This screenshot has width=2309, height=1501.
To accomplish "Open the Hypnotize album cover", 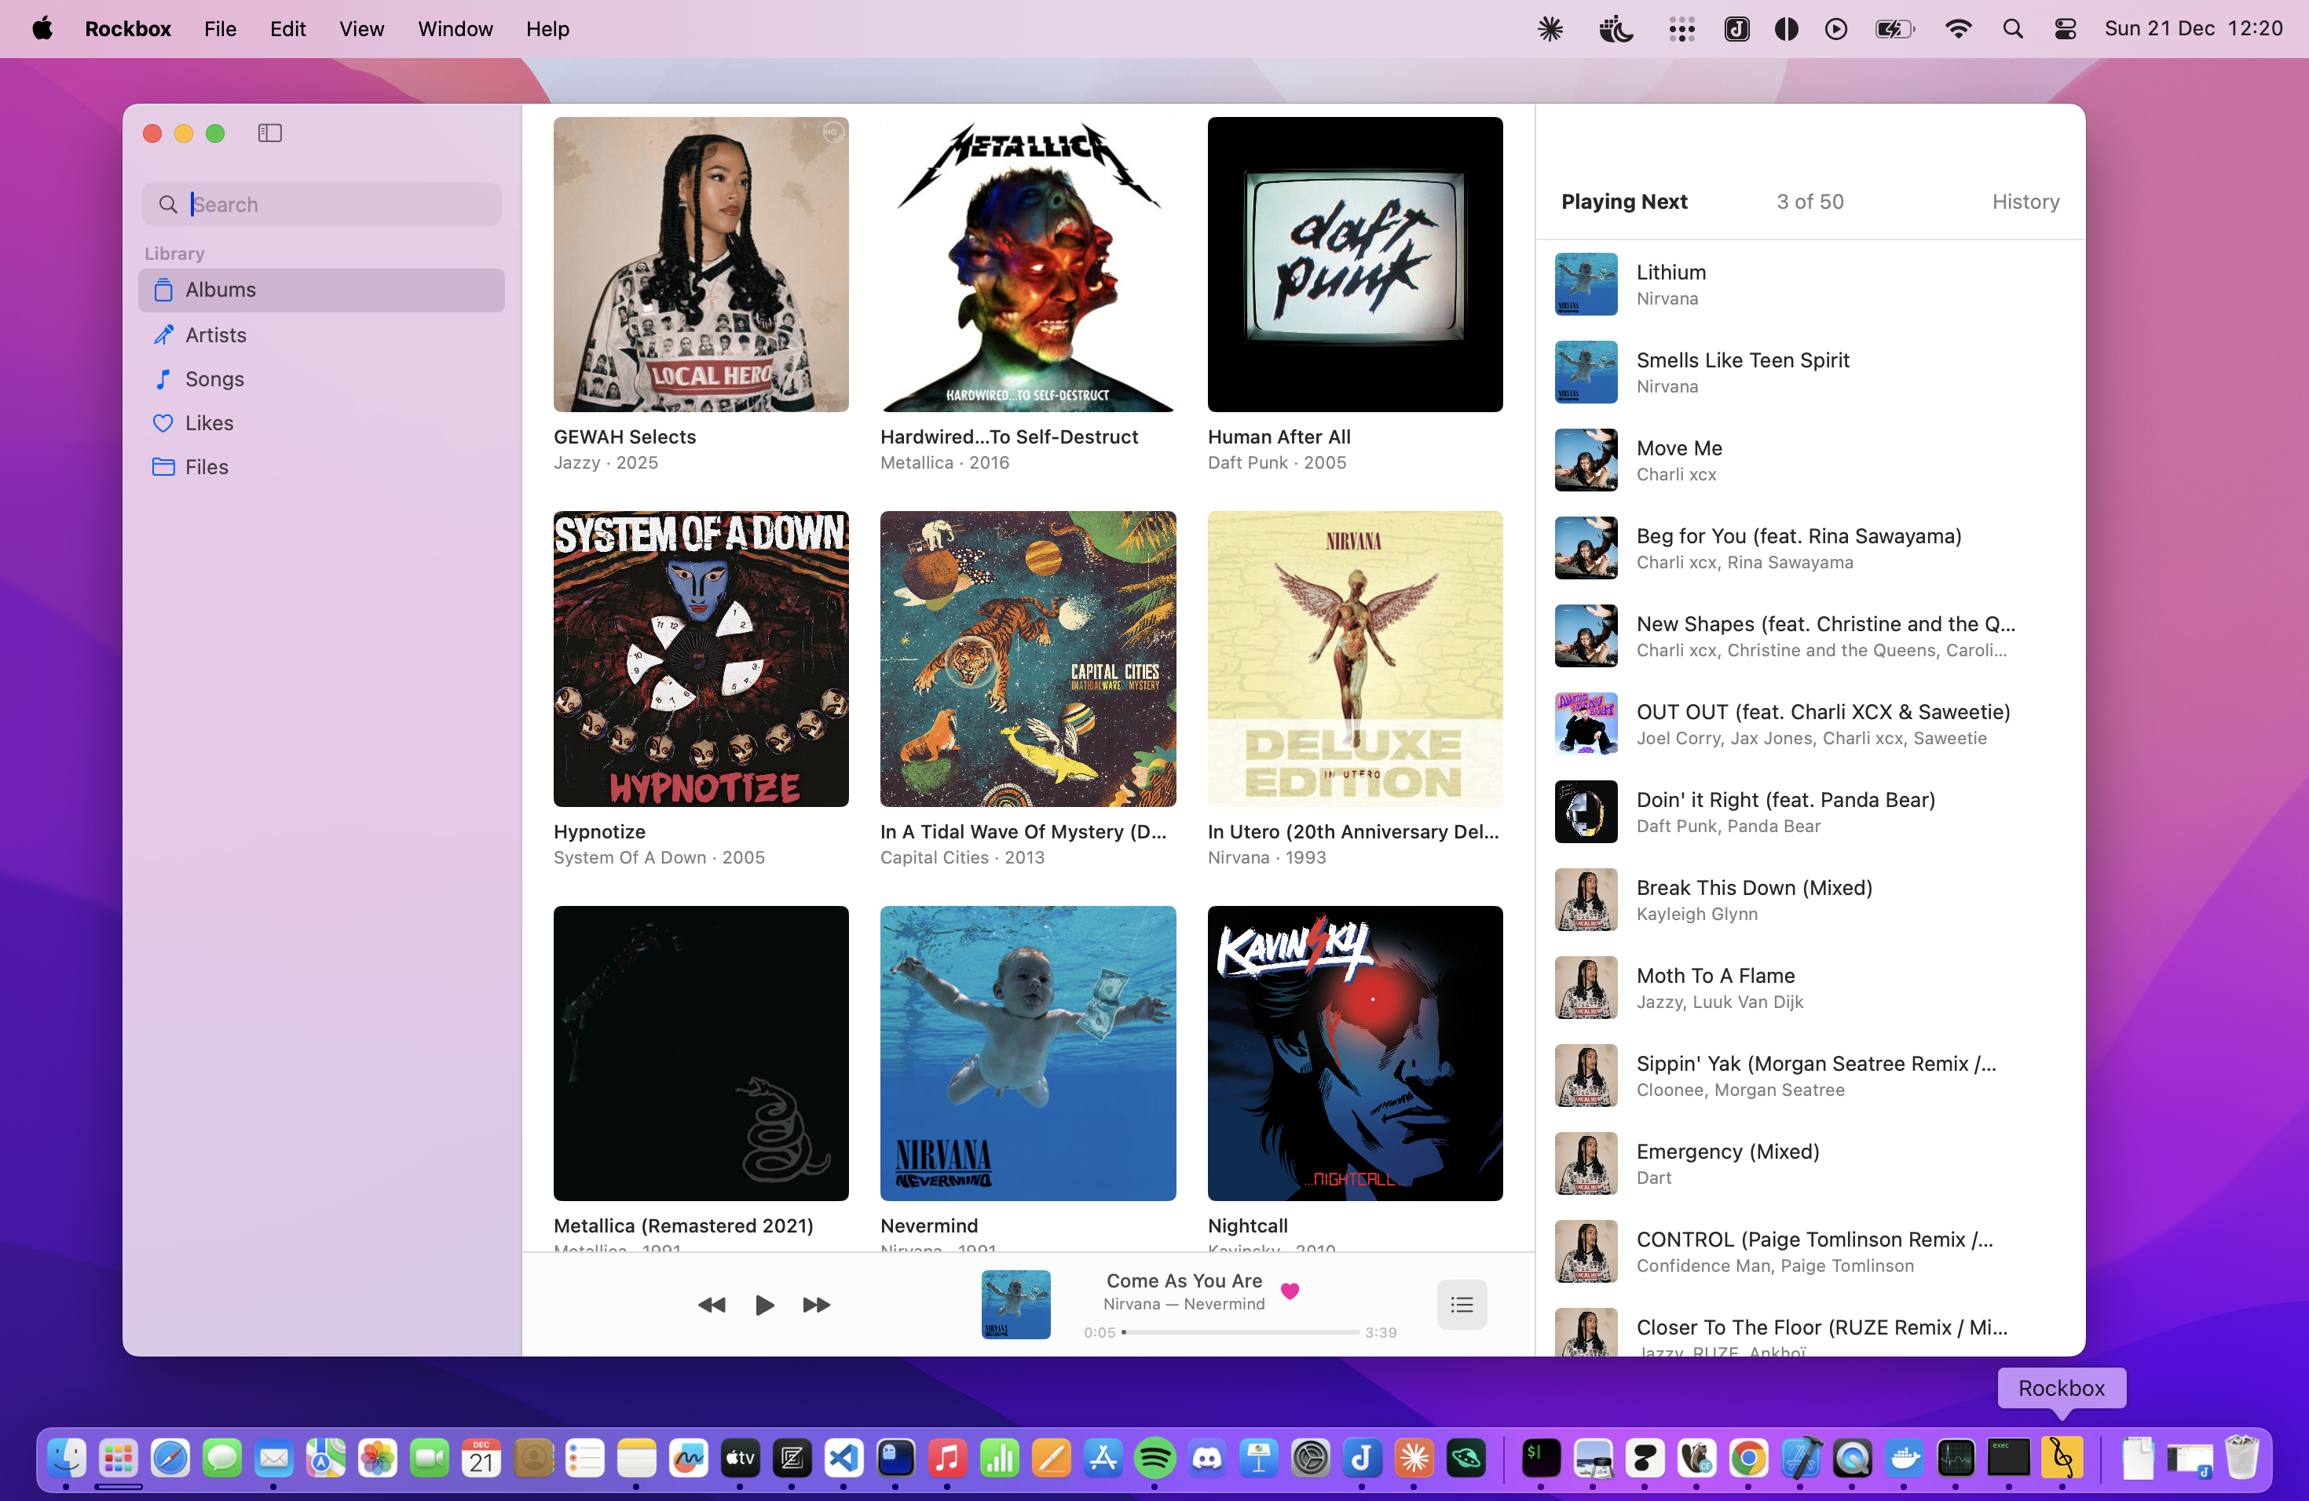I will tap(701, 659).
